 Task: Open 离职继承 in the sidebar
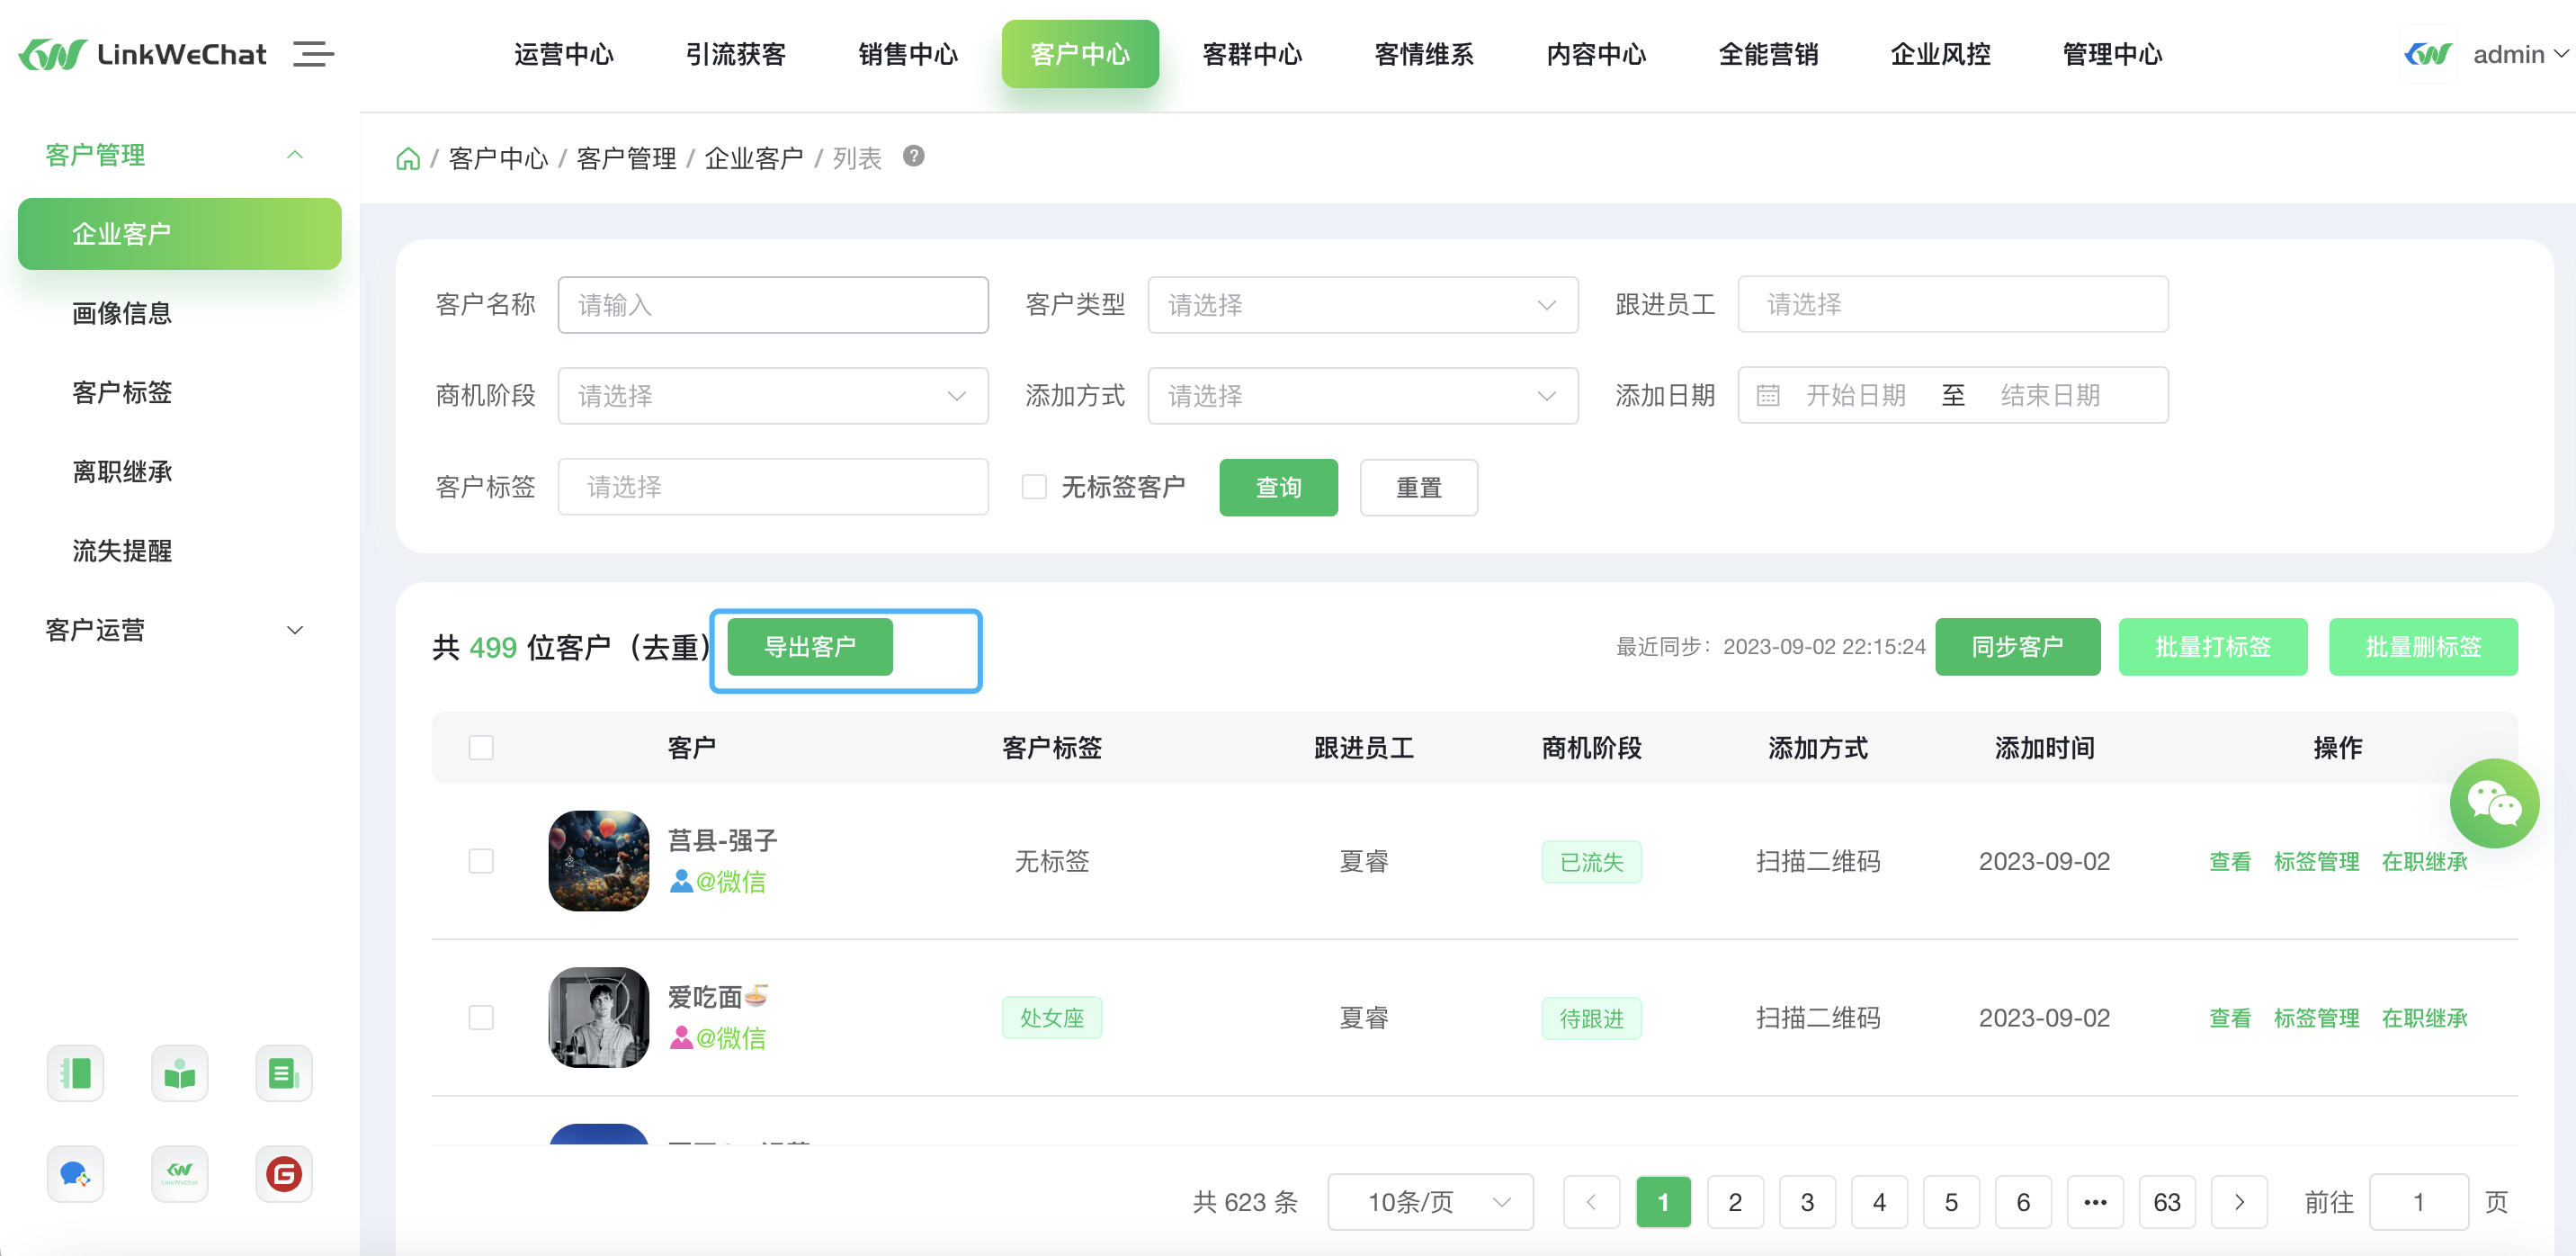coord(122,471)
